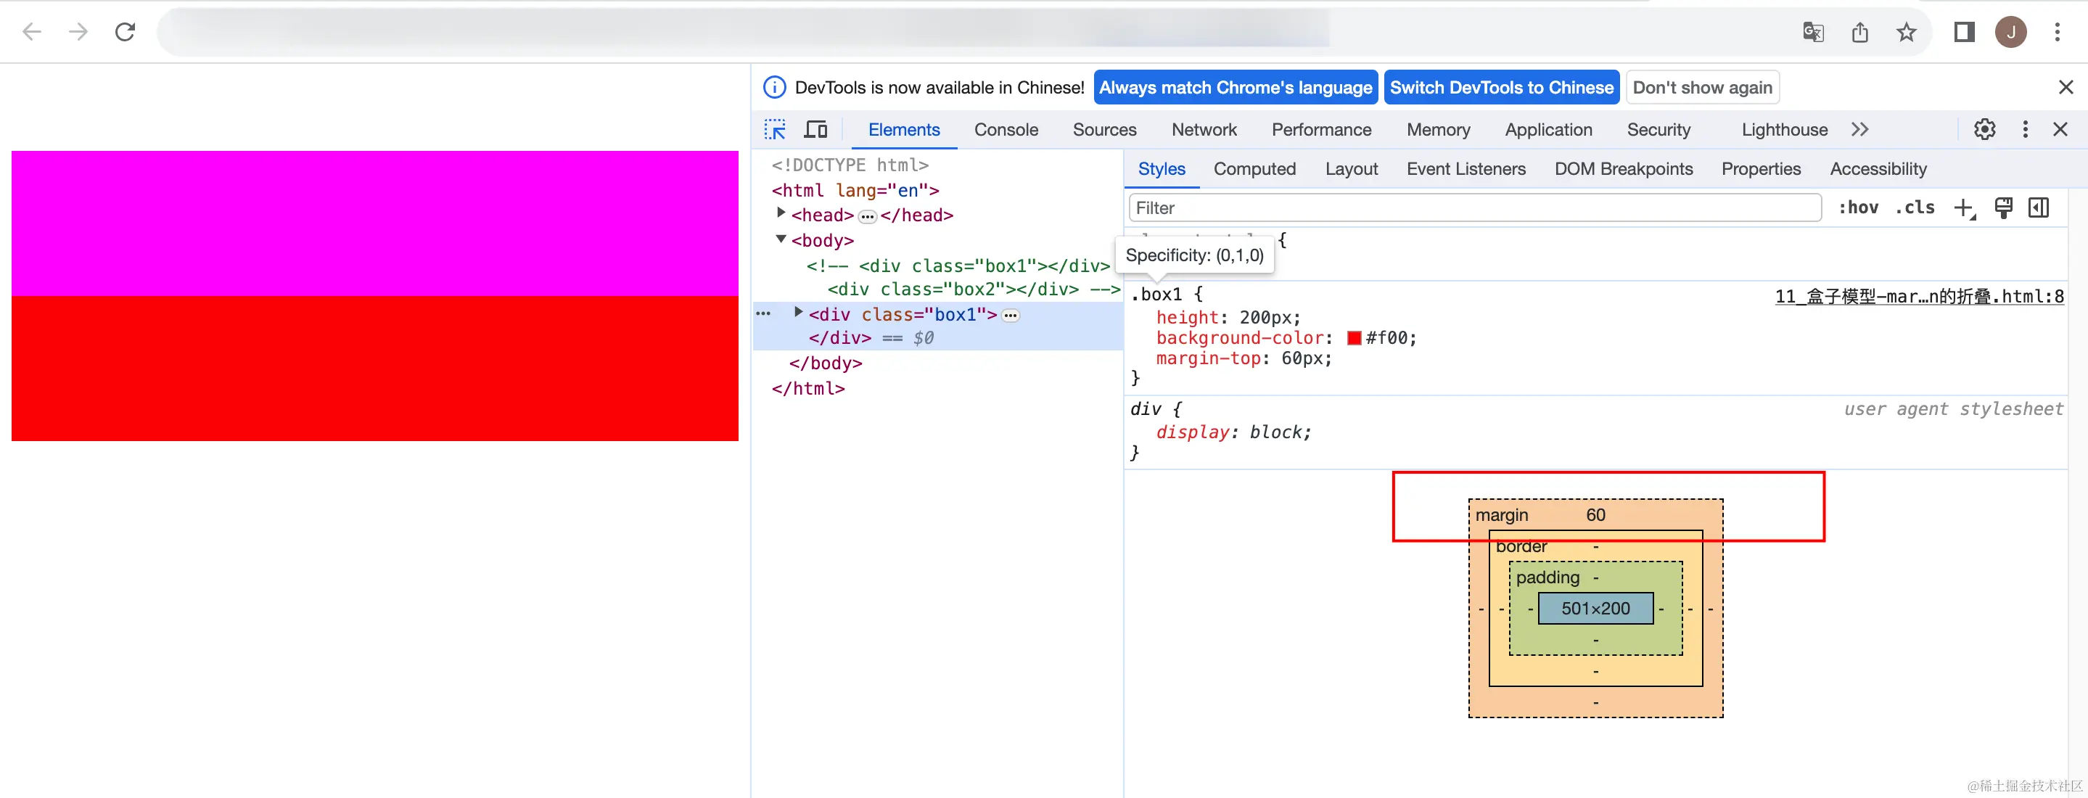Add a new style rule
The image size is (2088, 798).
tap(1965, 208)
